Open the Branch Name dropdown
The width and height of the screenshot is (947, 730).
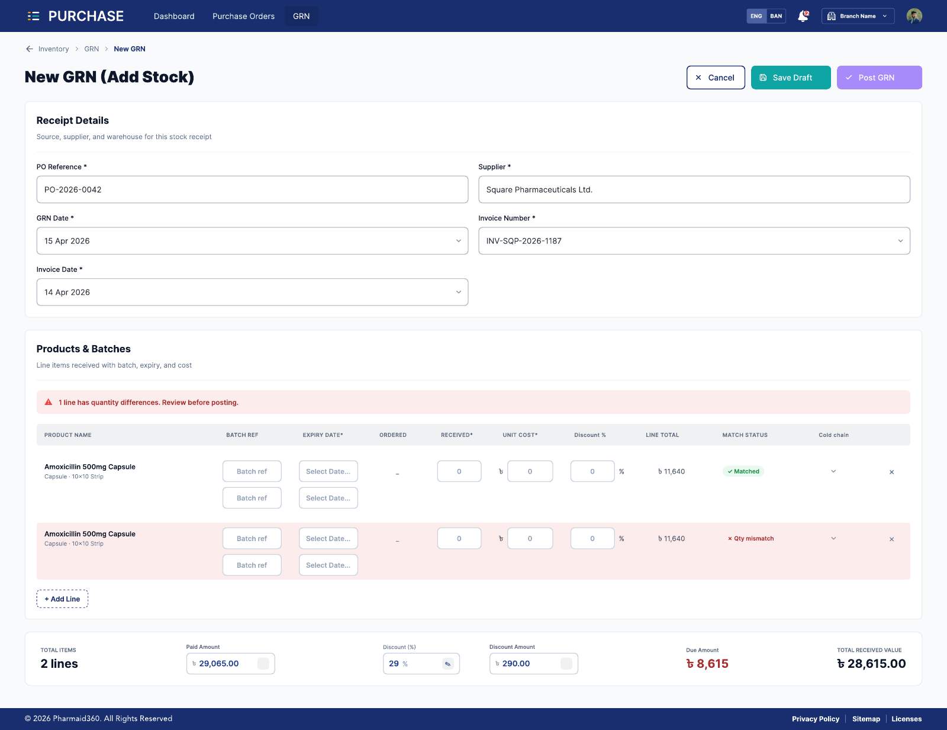pos(858,16)
